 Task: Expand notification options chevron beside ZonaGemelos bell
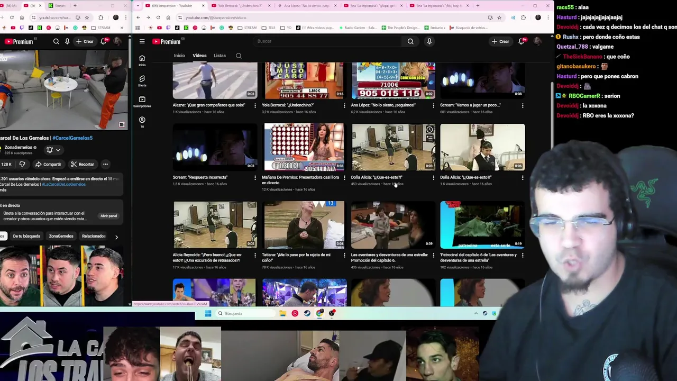[58, 150]
